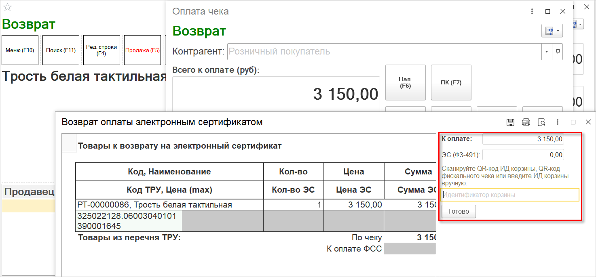Open Меню (F10)

(20, 50)
